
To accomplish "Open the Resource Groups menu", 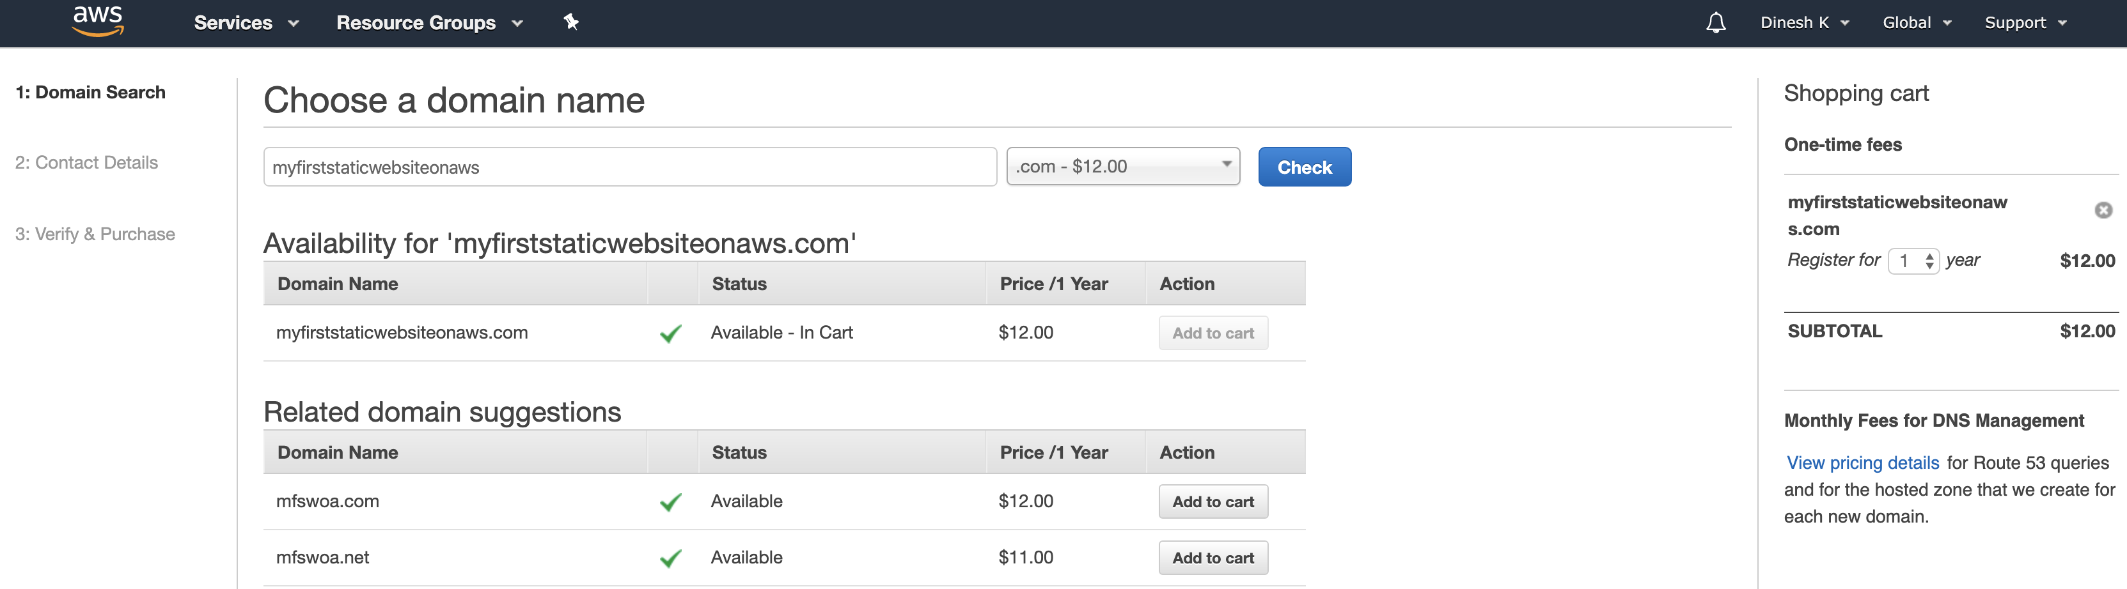I will click(x=429, y=23).
